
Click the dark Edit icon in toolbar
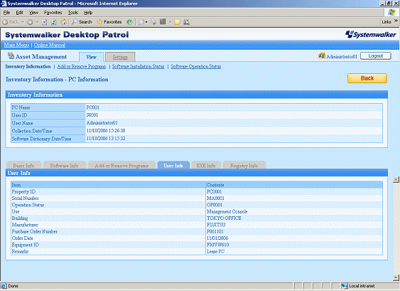coord(163,22)
